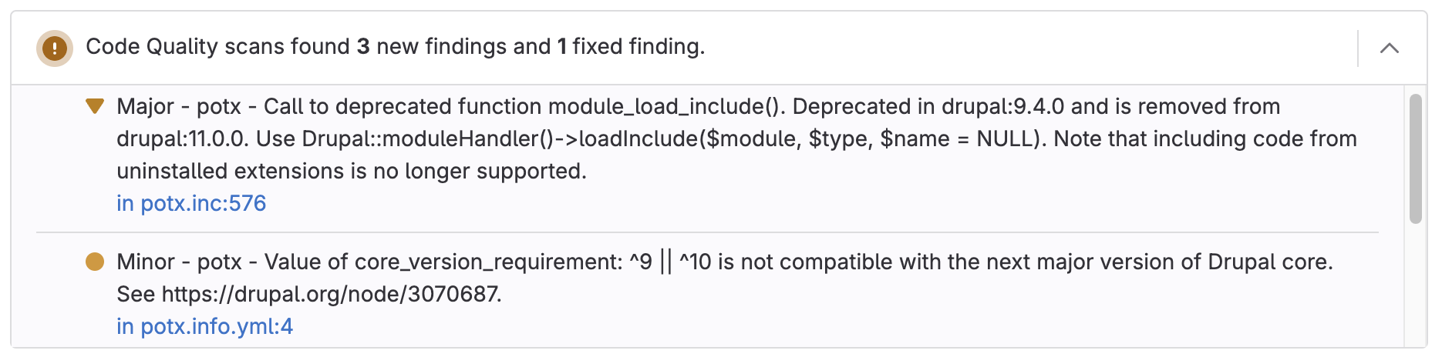Click the bold 1 fixed finding count
The image size is (1442, 357).
tap(562, 47)
